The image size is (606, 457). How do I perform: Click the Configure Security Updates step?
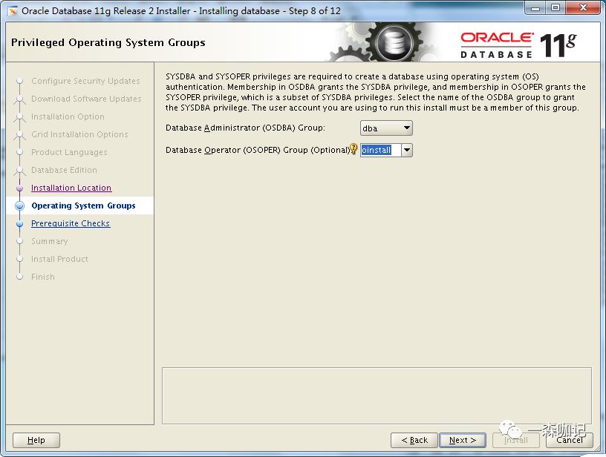pos(85,81)
